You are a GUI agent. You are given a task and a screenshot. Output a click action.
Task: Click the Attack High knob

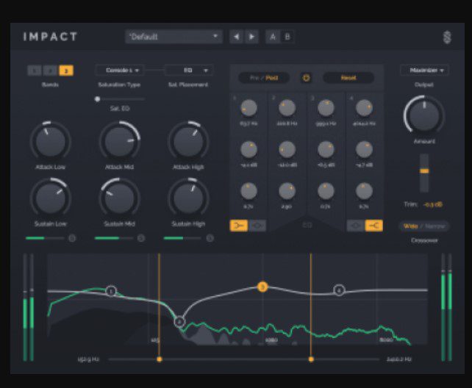point(188,141)
